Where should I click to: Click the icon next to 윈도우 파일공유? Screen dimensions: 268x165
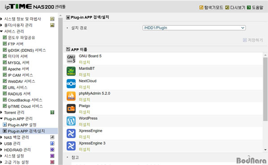tap(5, 37)
